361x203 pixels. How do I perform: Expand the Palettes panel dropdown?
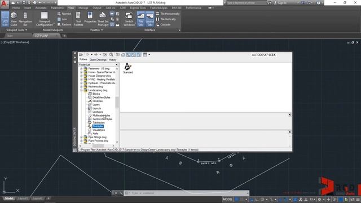pos(96,30)
